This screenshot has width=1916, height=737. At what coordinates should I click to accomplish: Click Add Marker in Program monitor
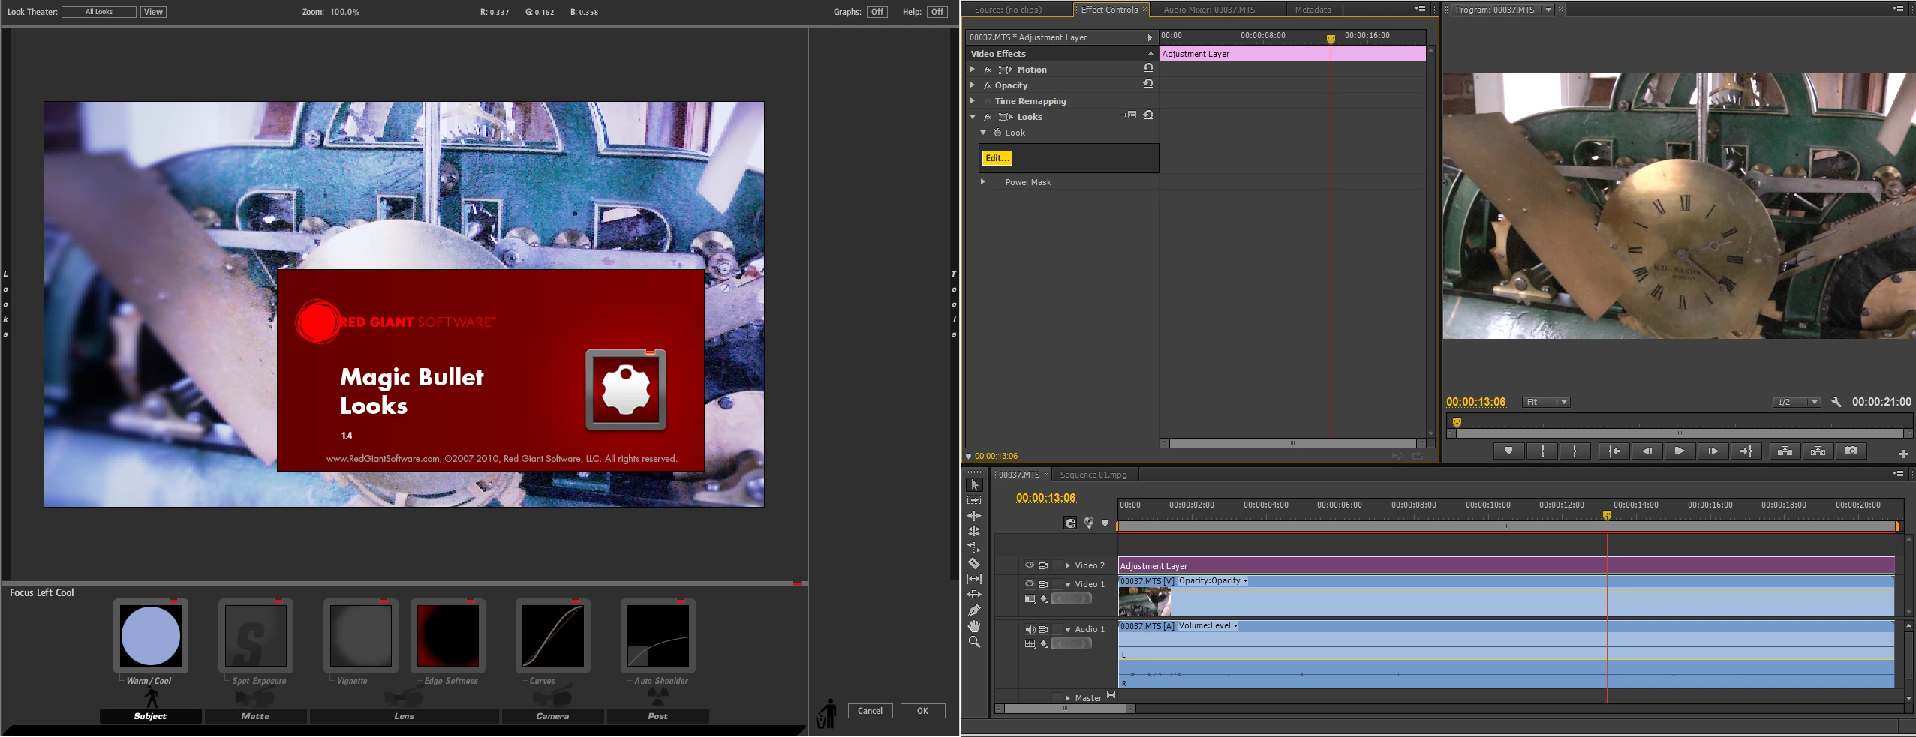[x=1508, y=451]
